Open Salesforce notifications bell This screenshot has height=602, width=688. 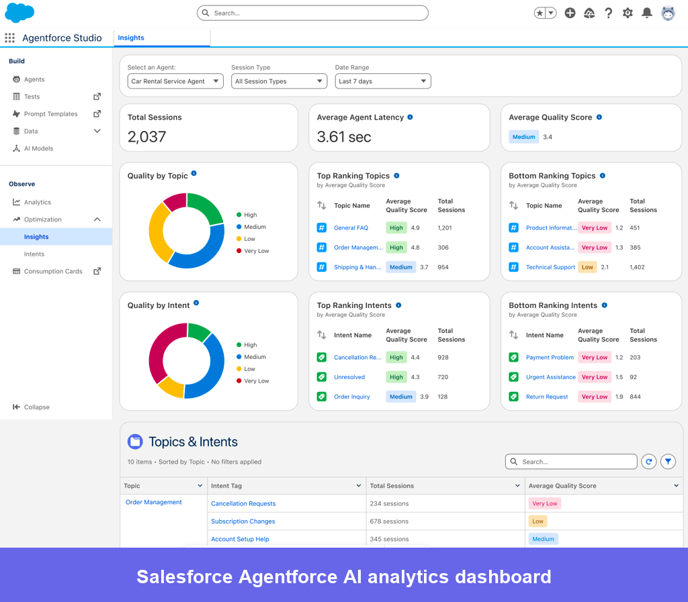click(646, 12)
